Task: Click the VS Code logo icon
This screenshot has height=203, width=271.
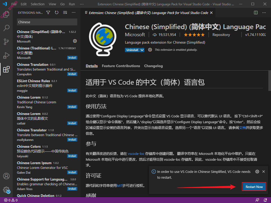Action: click(x=5, y=4)
